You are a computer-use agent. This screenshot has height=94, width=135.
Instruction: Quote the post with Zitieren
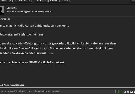coord(54,1)
